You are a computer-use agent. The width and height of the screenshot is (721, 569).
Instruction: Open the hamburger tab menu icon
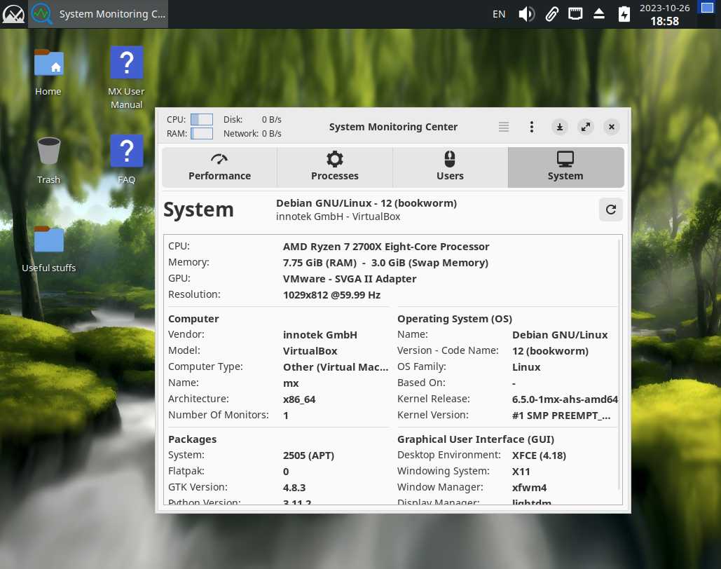[504, 127]
